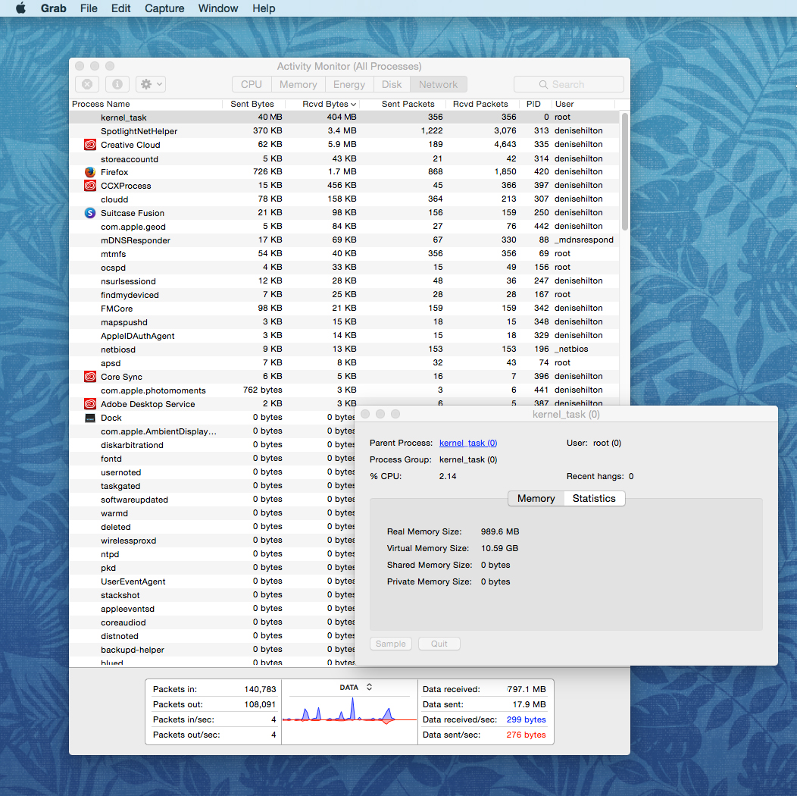Image resolution: width=797 pixels, height=796 pixels.
Task: Click the Creative Cloud process icon
Action: (x=90, y=145)
